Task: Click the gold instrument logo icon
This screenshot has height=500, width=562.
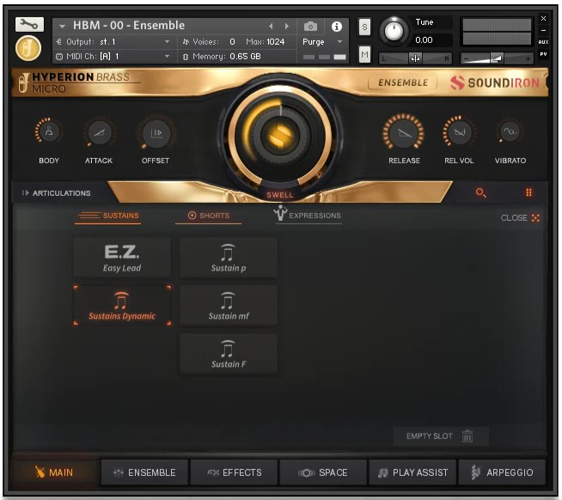Action: click(x=28, y=47)
